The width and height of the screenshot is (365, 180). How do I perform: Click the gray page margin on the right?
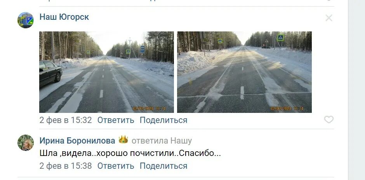pyautogui.click(x=356, y=90)
